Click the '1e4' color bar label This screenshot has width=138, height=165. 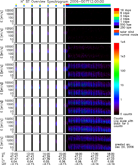(x=123, y=42)
